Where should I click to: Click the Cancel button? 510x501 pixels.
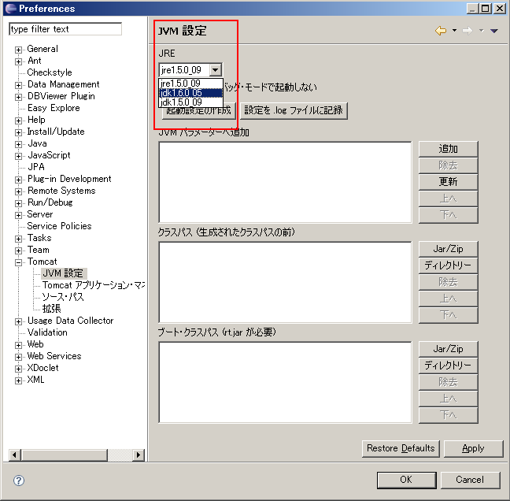point(470,480)
